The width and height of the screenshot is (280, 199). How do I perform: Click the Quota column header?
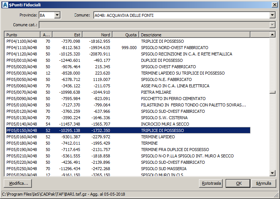click(126, 35)
